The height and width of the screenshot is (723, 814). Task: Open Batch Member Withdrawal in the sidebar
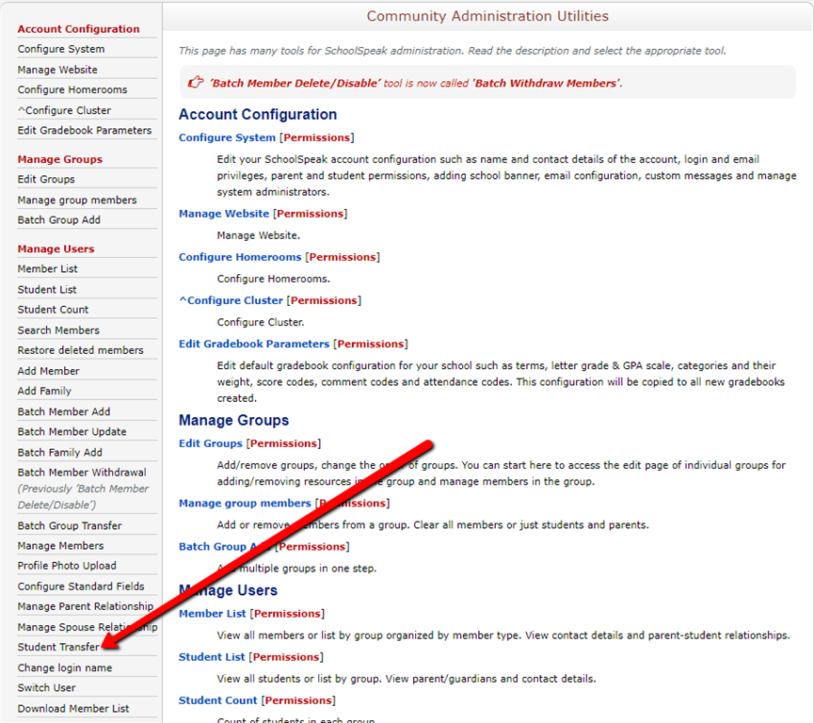(82, 473)
